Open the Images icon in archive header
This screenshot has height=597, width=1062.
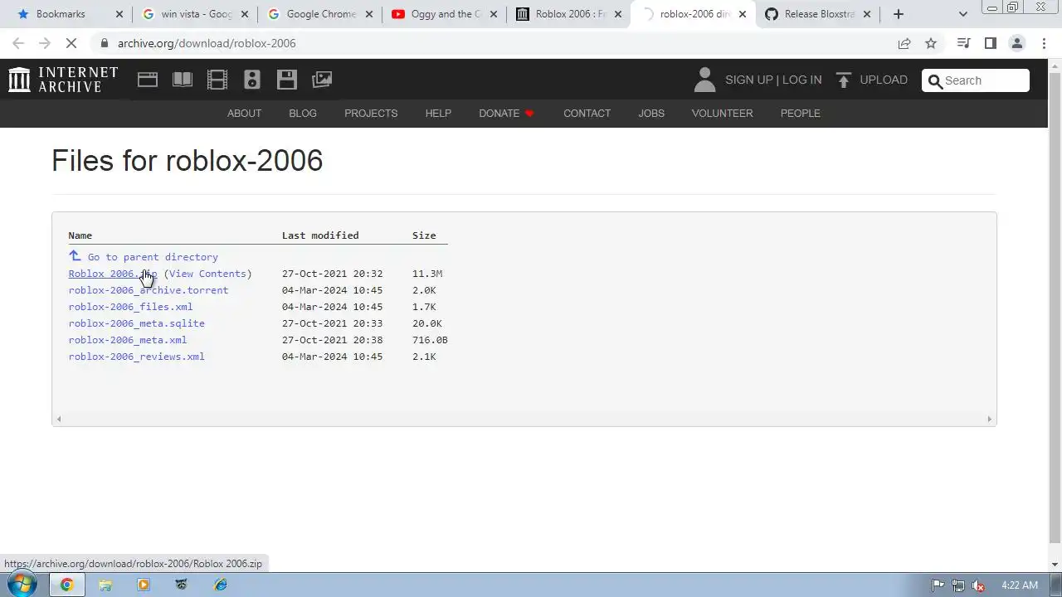click(322, 80)
